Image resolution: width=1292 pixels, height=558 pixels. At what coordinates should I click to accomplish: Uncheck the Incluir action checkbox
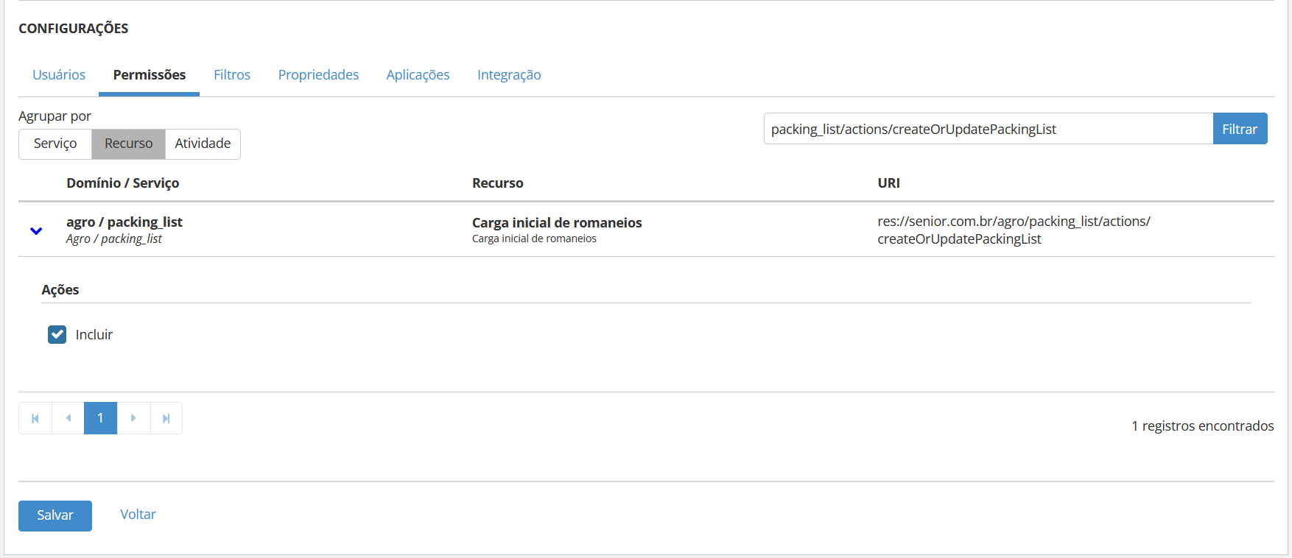[57, 335]
